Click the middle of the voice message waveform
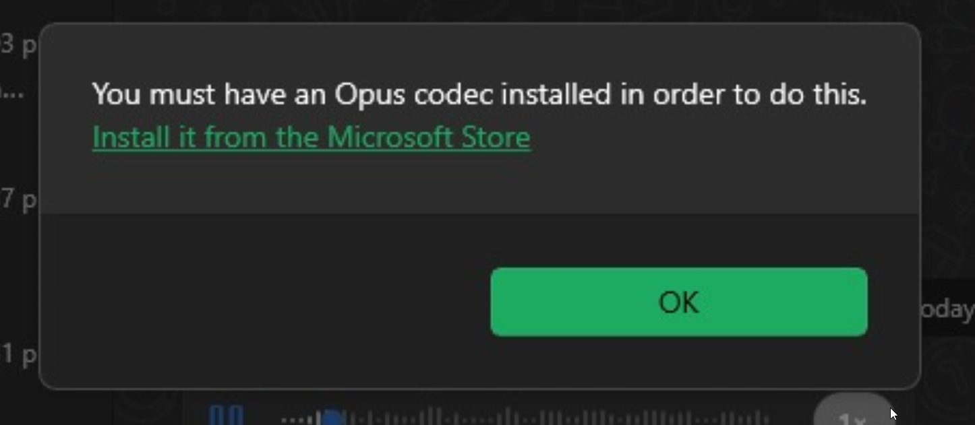This screenshot has width=975, height=425. (526, 419)
